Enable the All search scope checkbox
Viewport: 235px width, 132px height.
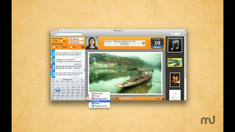tap(54, 47)
